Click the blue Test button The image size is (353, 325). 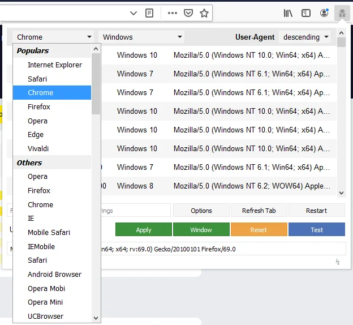[317, 230]
